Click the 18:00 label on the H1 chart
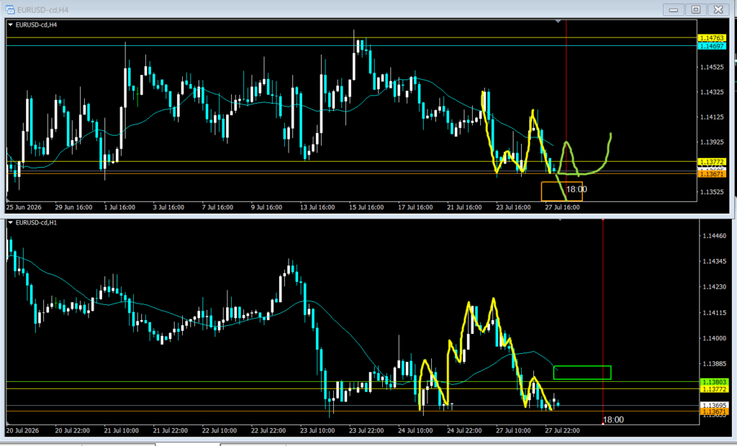Image resolution: width=737 pixels, height=446 pixels. click(613, 419)
